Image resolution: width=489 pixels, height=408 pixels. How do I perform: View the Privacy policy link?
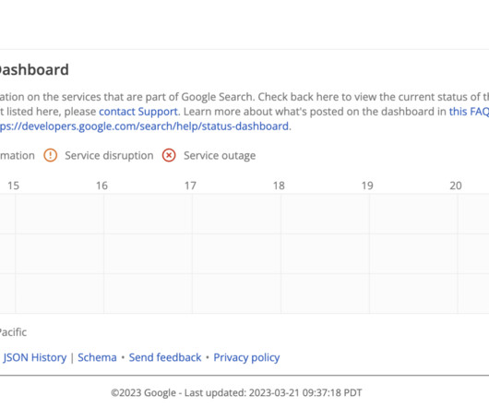click(x=246, y=357)
